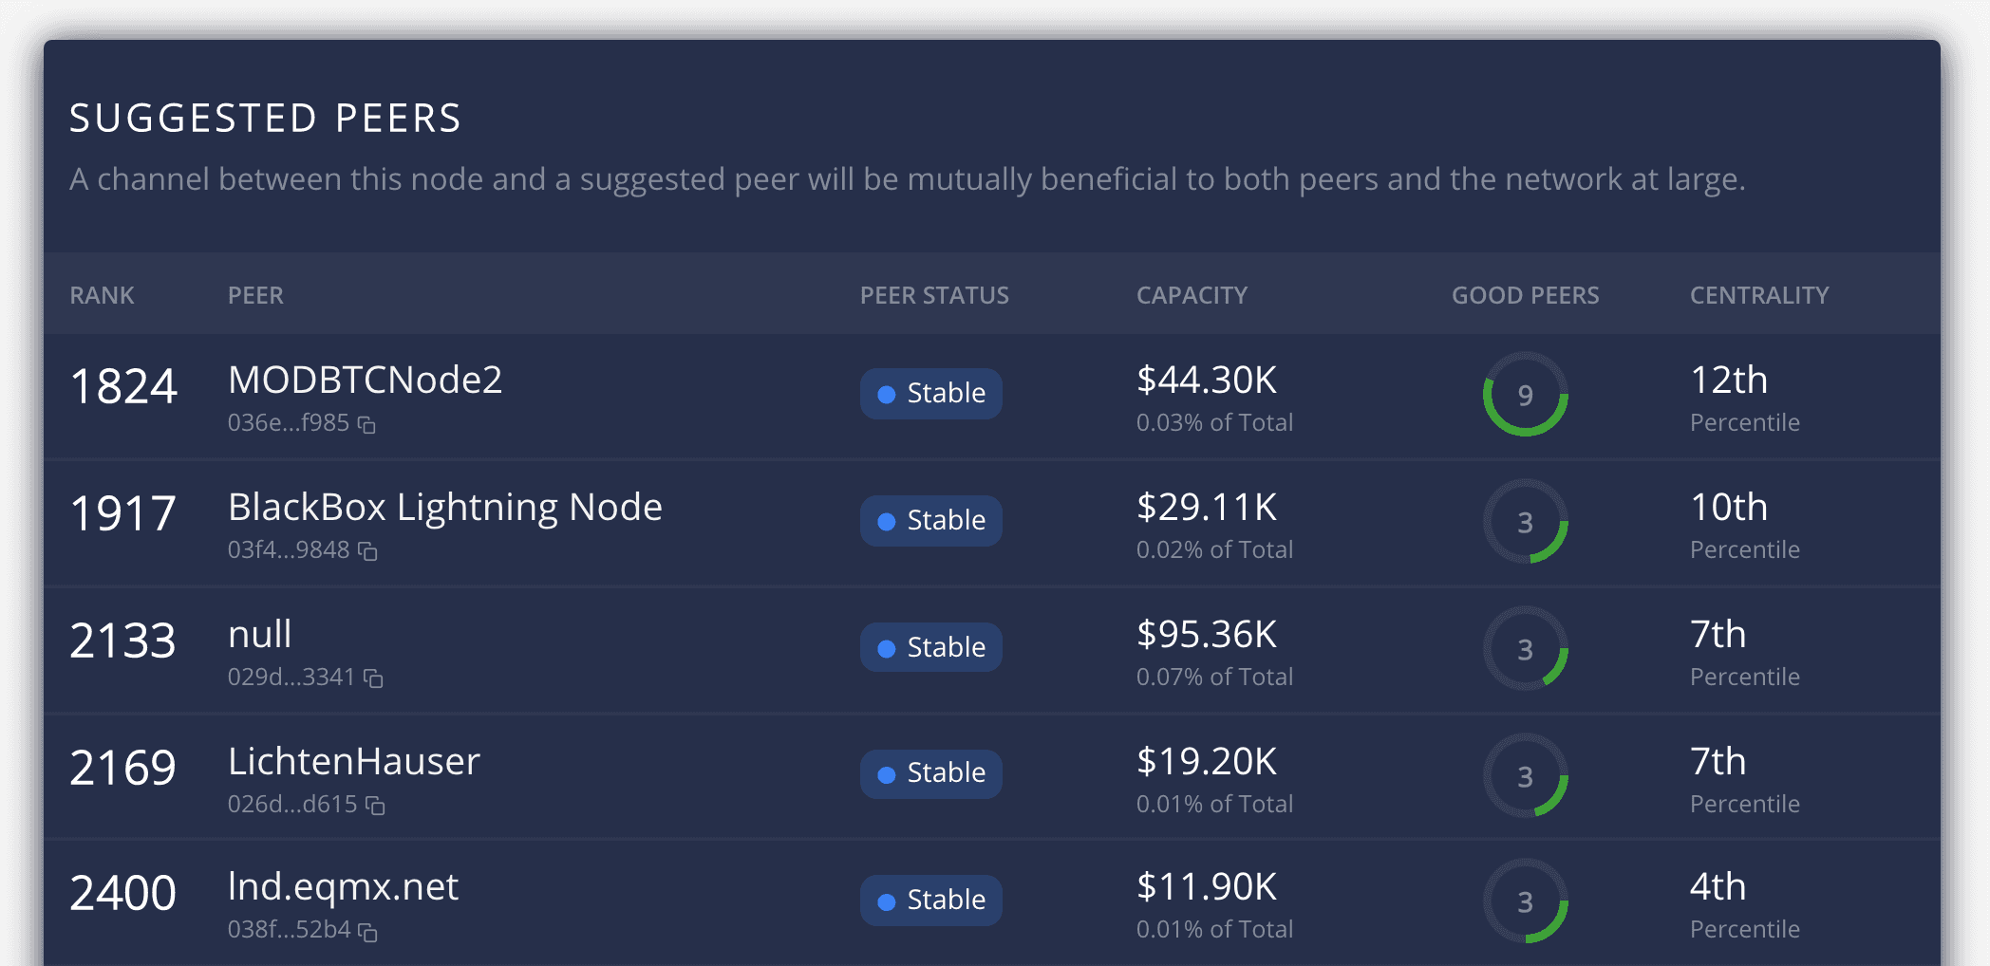1990x966 pixels.
Task: Select the PEER STATUS column header
Action: click(934, 295)
